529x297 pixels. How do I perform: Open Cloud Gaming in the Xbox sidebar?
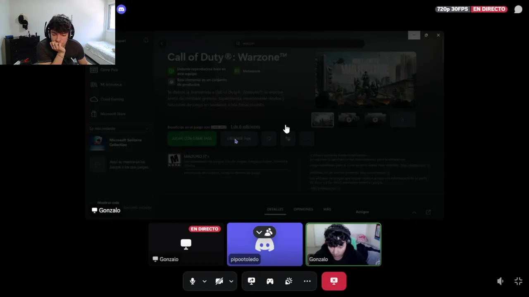[x=107, y=99]
